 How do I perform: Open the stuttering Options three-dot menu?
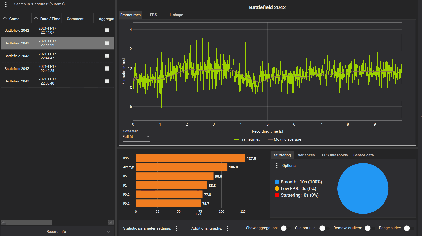click(x=277, y=166)
